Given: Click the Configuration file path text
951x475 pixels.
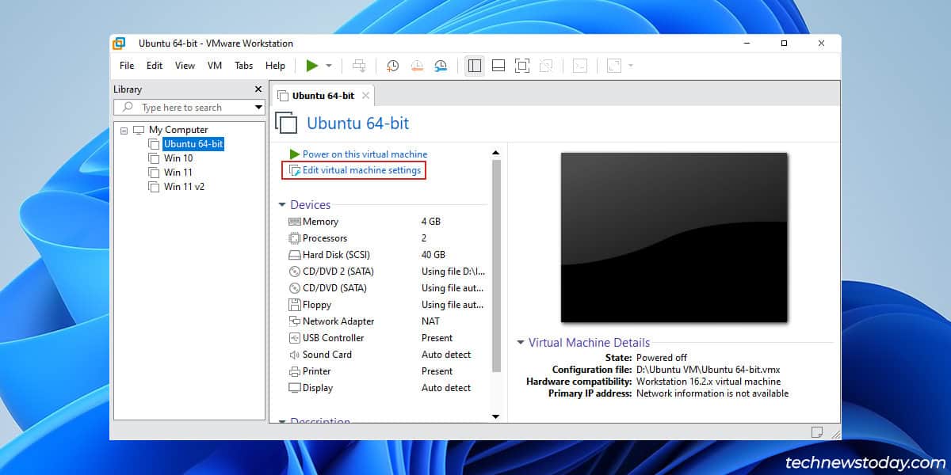Looking at the screenshot, I should click(708, 370).
